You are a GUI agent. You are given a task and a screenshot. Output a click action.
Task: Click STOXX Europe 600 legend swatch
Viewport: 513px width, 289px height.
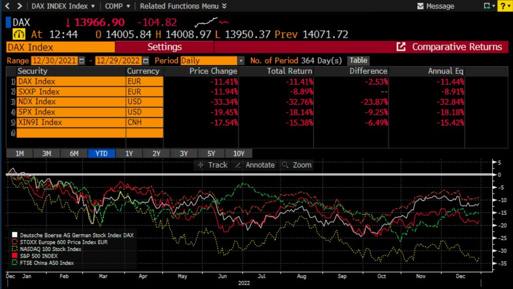pyautogui.click(x=15, y=242)
